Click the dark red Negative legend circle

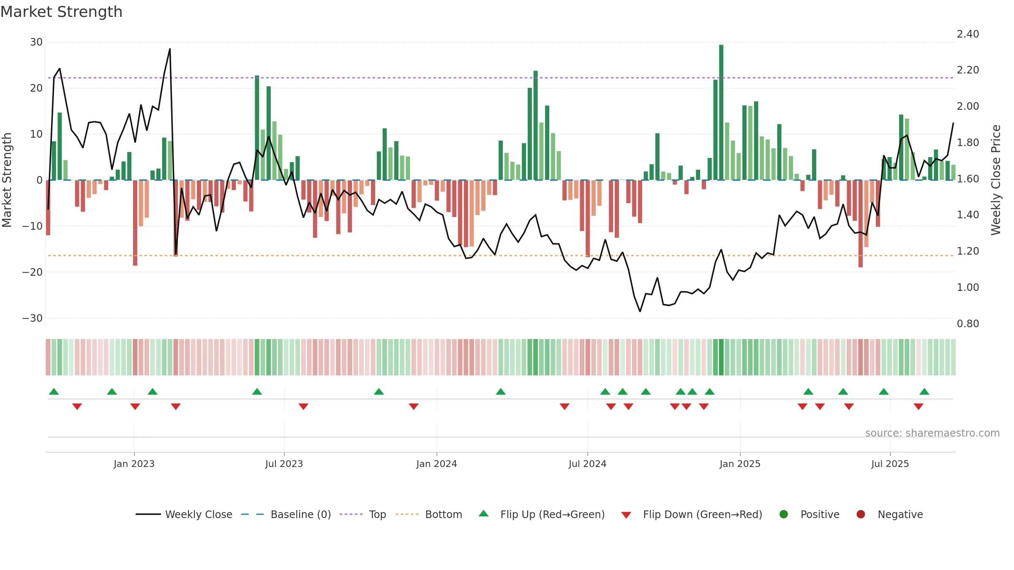(x=861, y=514)
